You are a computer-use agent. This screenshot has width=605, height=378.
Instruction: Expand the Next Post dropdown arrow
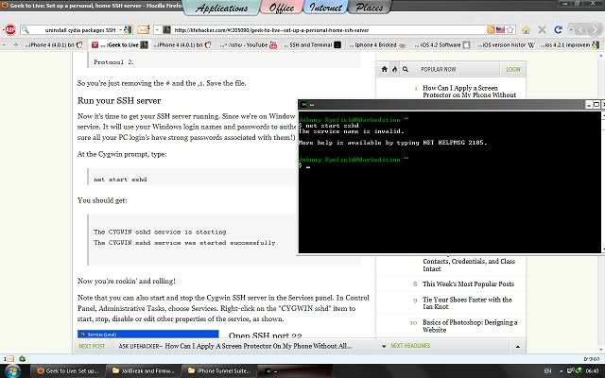(384, 346)
